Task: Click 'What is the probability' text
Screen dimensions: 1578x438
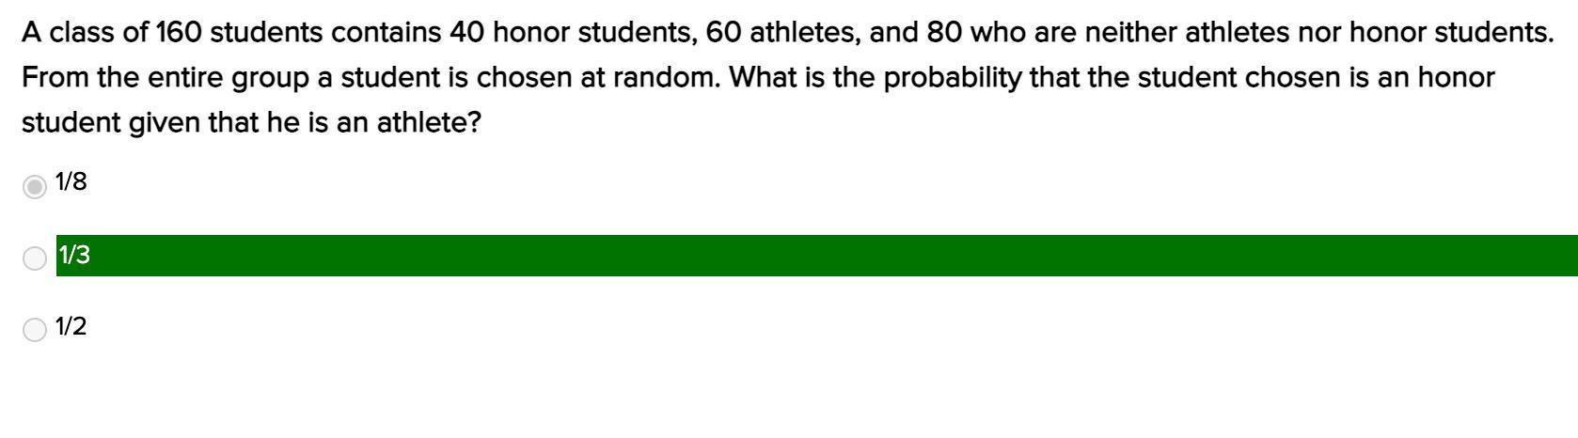Action: point(875,78)
